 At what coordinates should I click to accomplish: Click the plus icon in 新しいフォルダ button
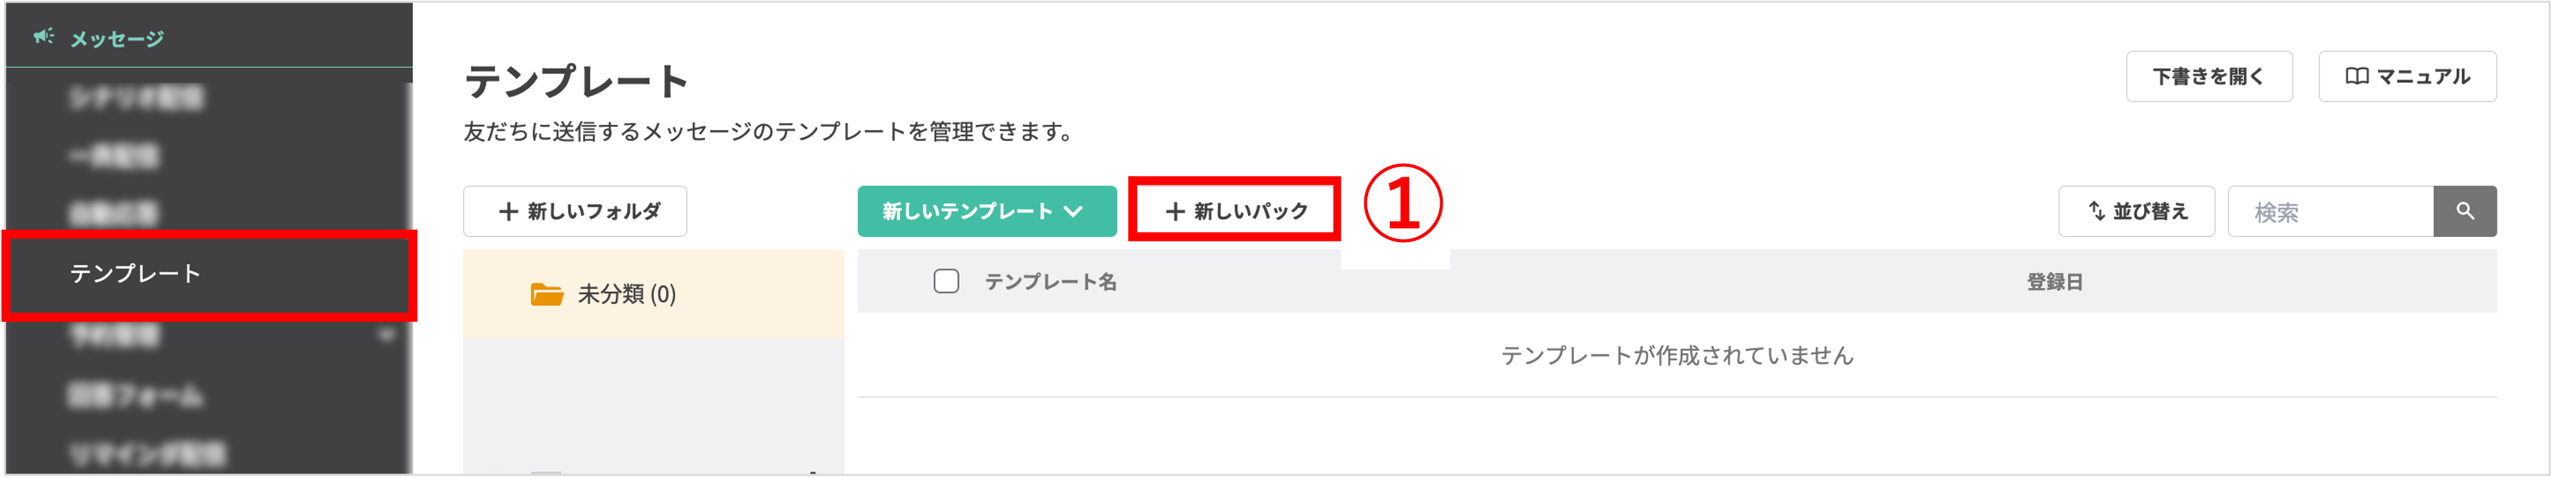point(508,211)
